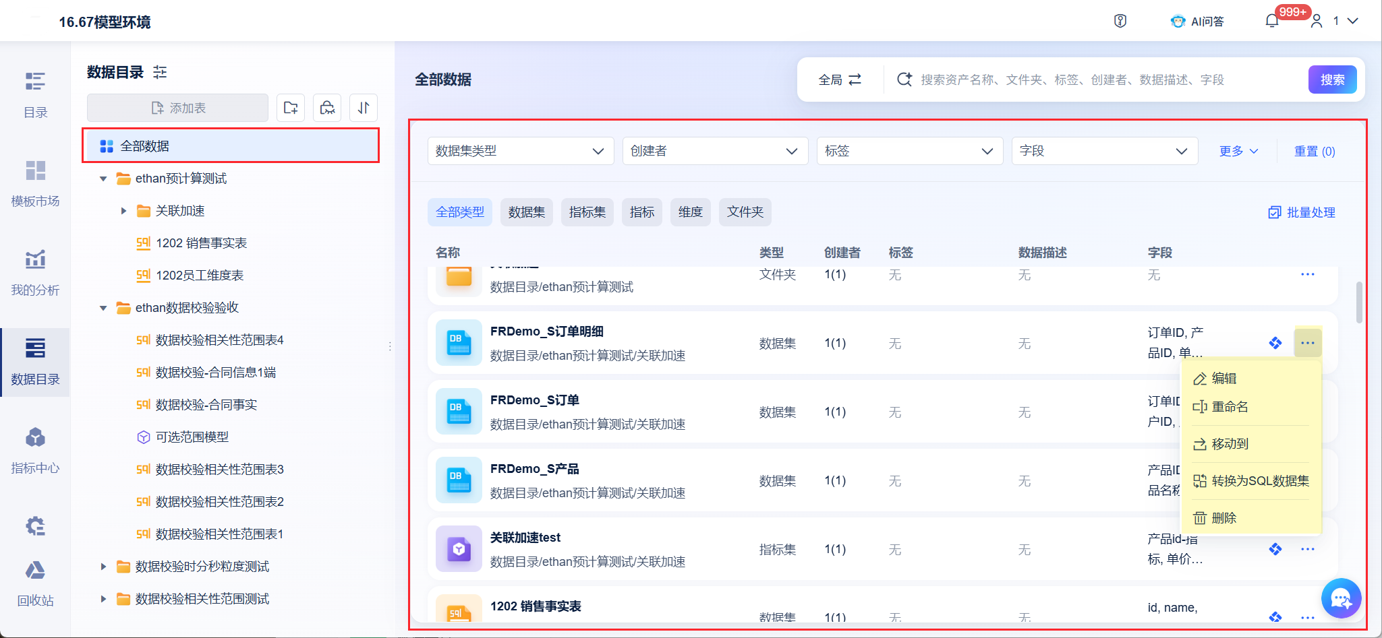Click the data list vertical scrollbar
The image size is (1382, 638).
(x=1358, y=302)
